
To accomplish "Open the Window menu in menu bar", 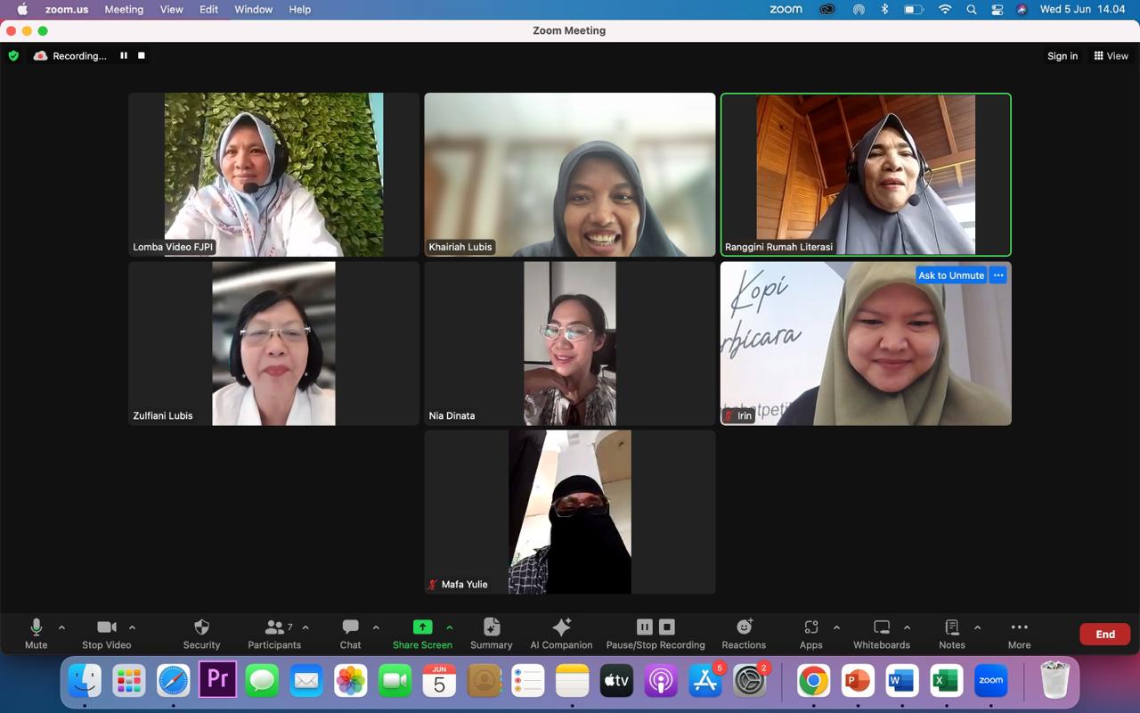I will (x=253, y=9).
